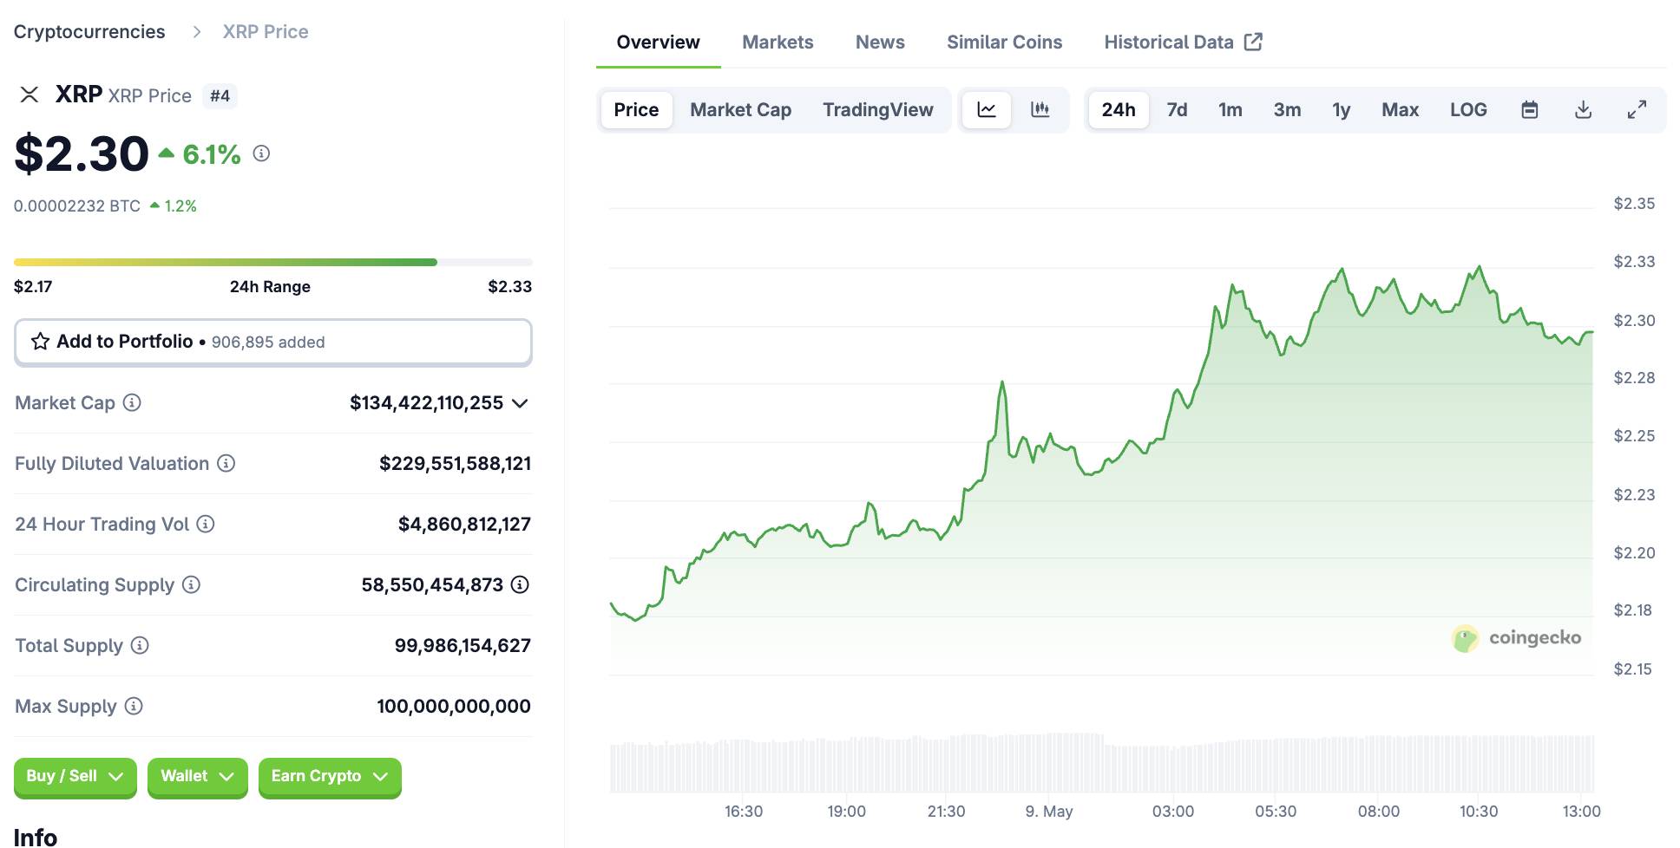Image resolution: width=1680 pixels, height=848 pixels.
Task: Click the Max Supply info icon
Action: pos(134,706)
